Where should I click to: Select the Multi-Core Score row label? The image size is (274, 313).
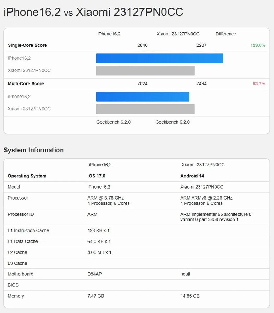26,84
